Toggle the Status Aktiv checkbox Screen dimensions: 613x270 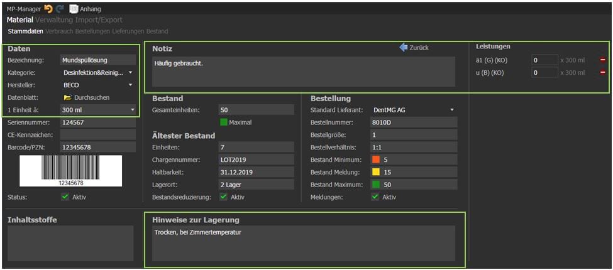coord(65,197)
